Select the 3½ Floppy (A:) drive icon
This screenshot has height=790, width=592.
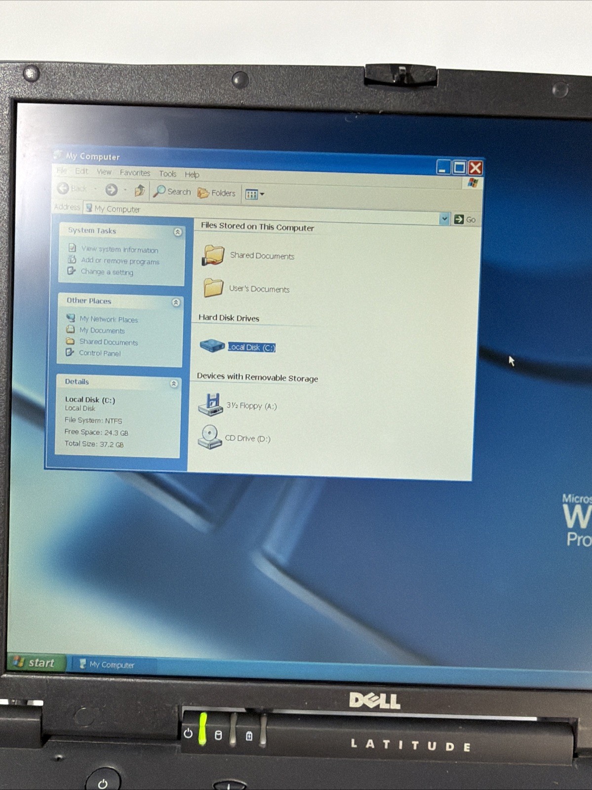[210, 405]
